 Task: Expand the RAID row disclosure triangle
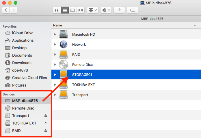click(x=55, y=55)
